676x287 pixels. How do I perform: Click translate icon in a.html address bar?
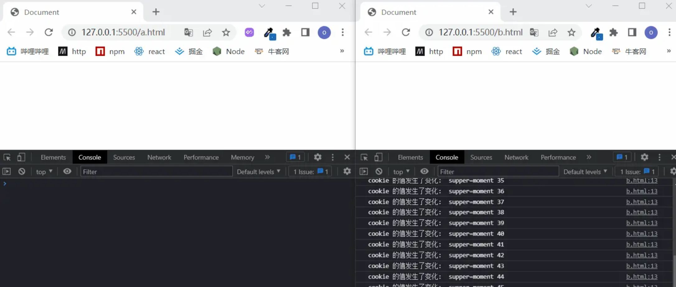pos(189,32)
